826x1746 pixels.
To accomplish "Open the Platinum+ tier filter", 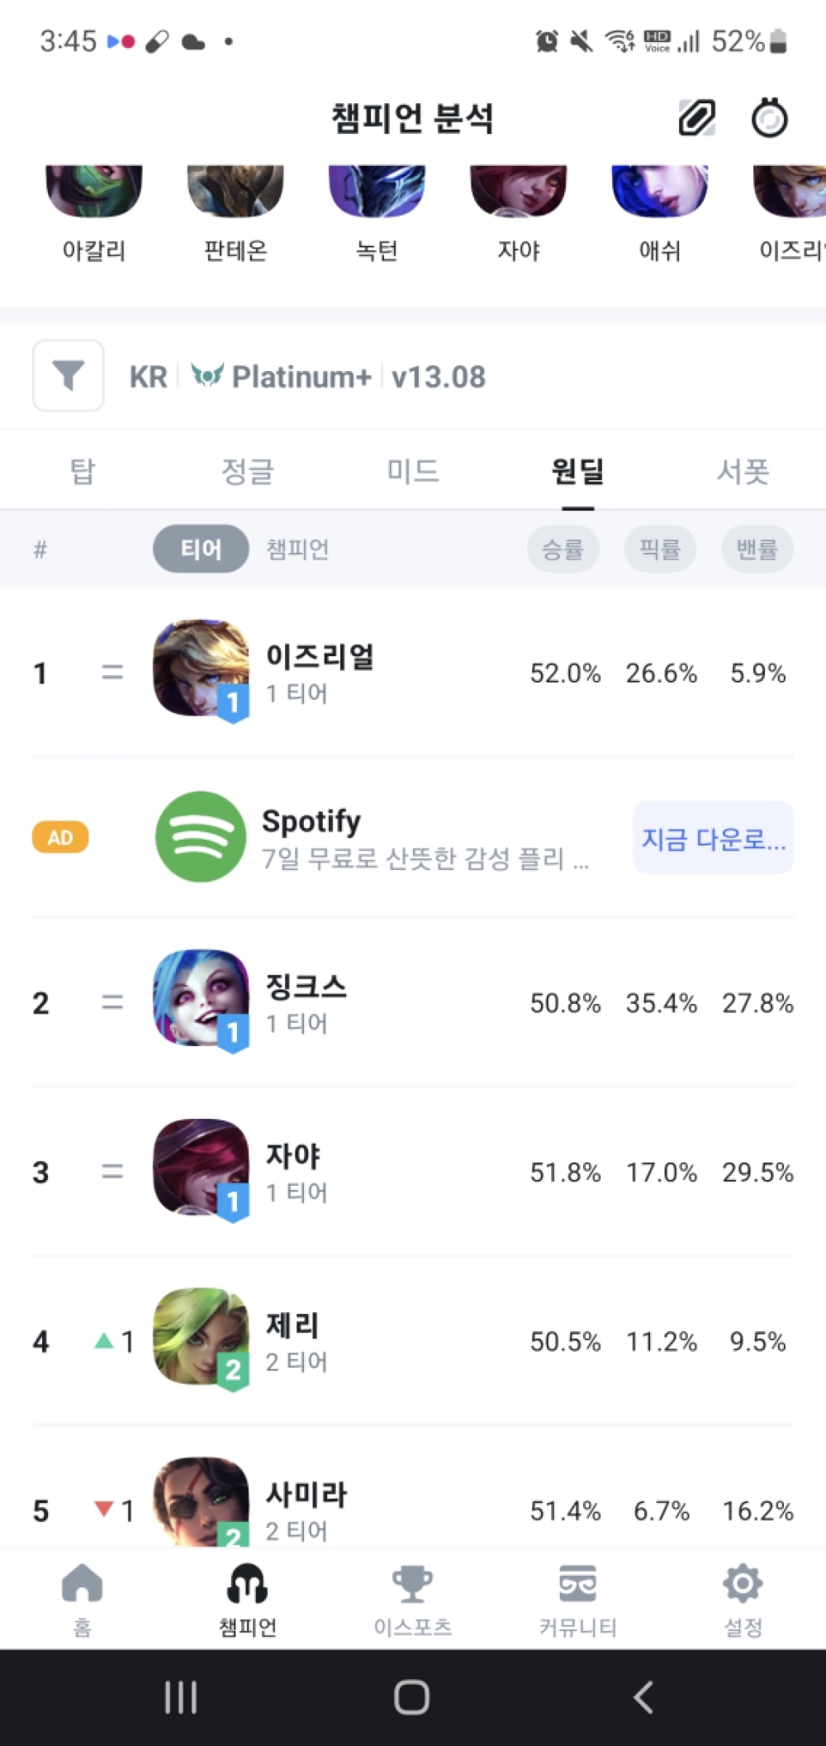I will click(282, 377).
